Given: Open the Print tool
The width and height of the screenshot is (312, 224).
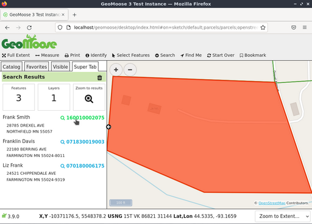Looking at the screenshot, I should pos(73,55).
